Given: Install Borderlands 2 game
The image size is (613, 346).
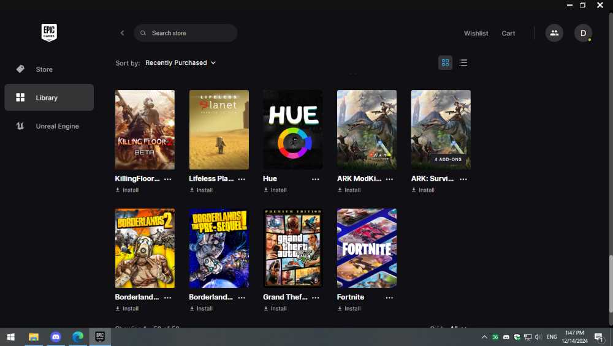Looking at the screenshot, I should 127,308.
